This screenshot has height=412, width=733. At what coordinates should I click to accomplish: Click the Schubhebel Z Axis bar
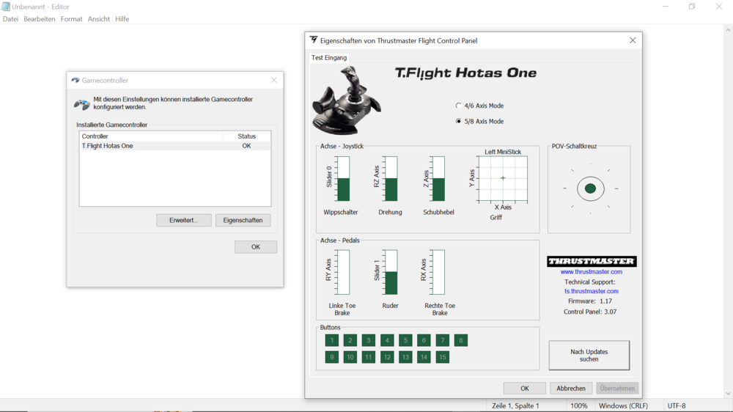coord(438,179)
